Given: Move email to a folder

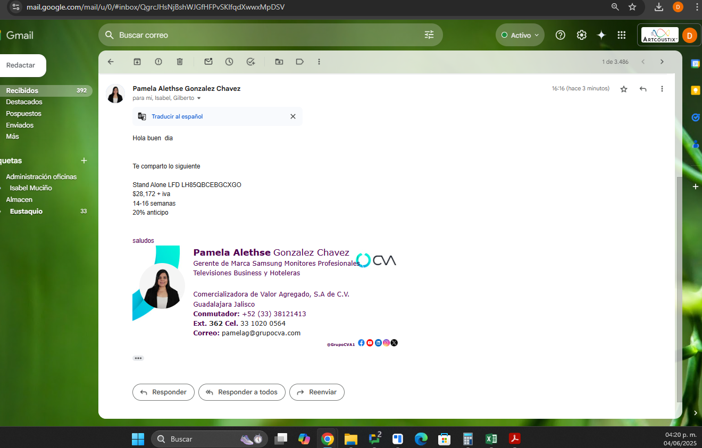Looking at the screenshot, I should 279,62.
